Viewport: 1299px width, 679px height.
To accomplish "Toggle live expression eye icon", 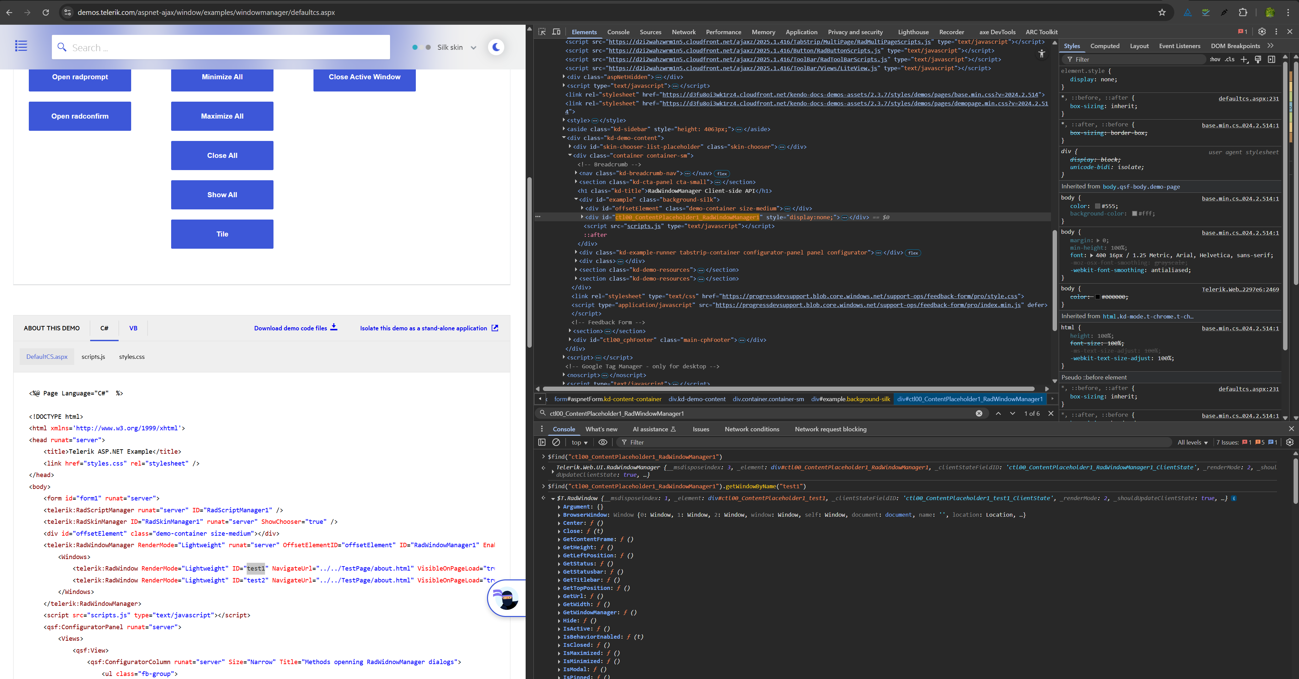I will click(603, 442).
